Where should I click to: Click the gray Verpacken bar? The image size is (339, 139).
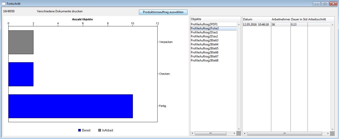(21, 42)
